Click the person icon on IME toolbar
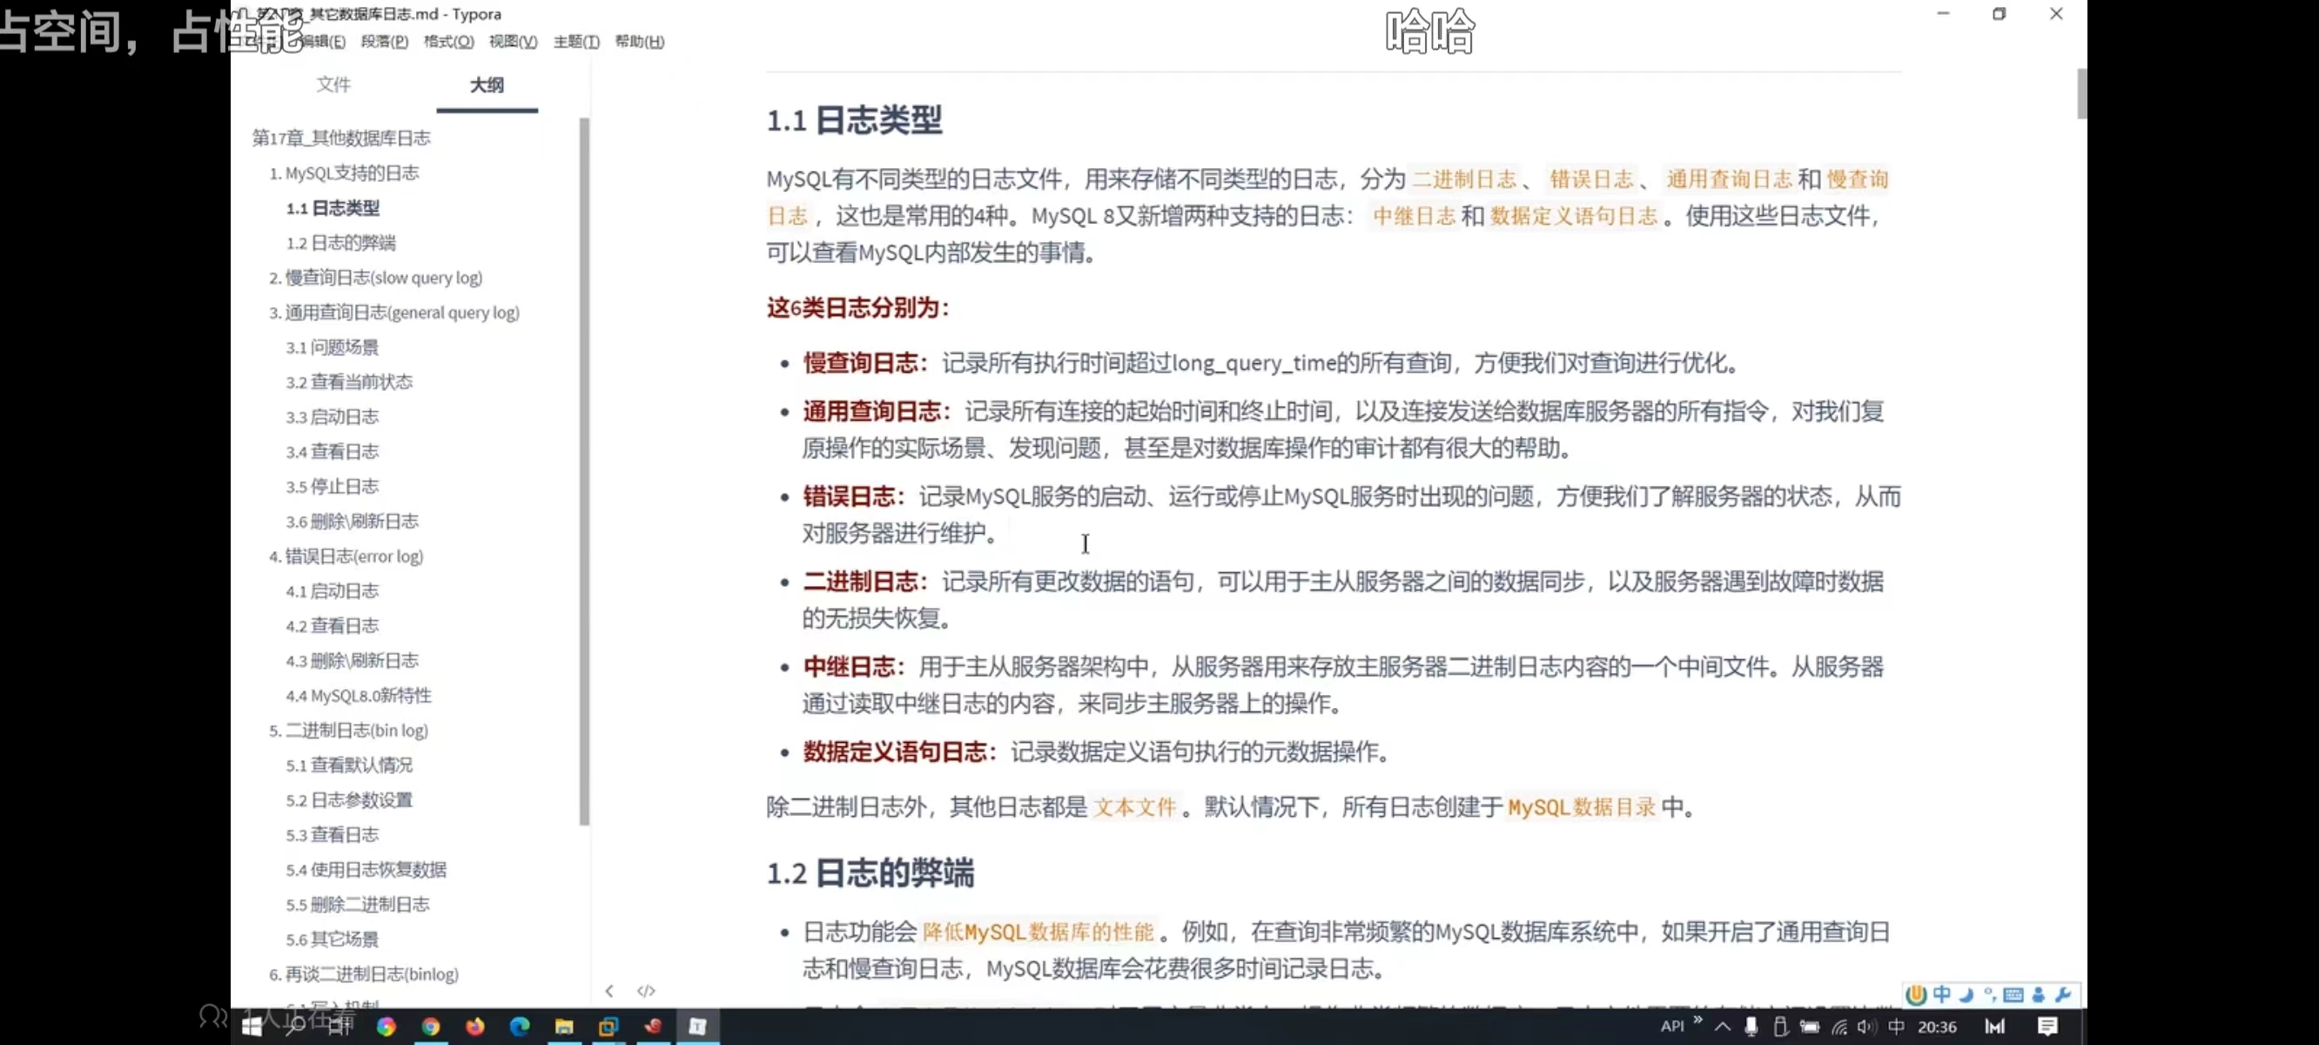 tap(2038, 994)
